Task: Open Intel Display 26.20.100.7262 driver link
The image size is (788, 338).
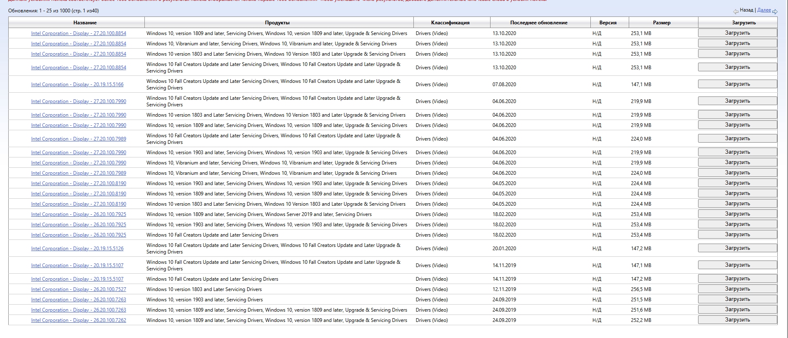Action: [78, 320]
